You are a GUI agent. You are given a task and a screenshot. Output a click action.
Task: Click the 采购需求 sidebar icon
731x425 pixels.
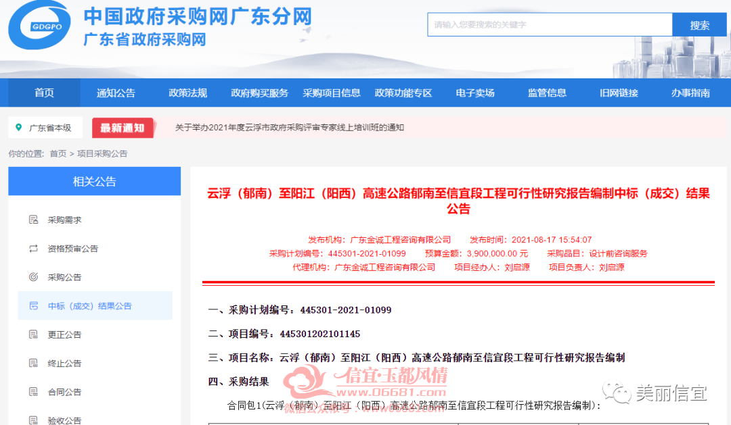point(34,220)
